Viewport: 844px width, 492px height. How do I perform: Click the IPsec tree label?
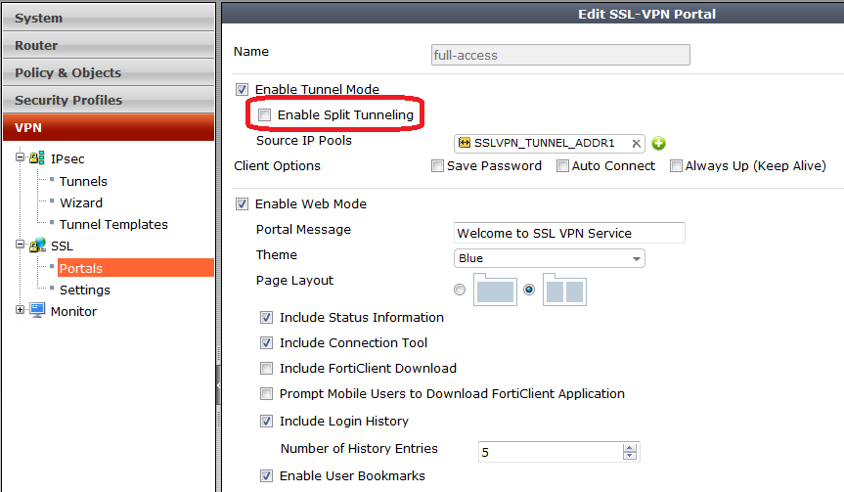(x=67, y=159)
